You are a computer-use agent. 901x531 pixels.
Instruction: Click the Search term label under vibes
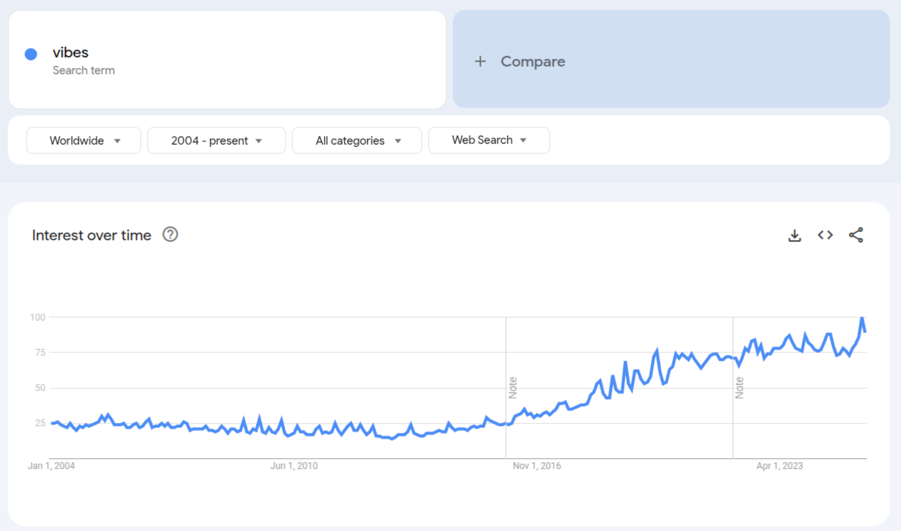pos(84,70)
